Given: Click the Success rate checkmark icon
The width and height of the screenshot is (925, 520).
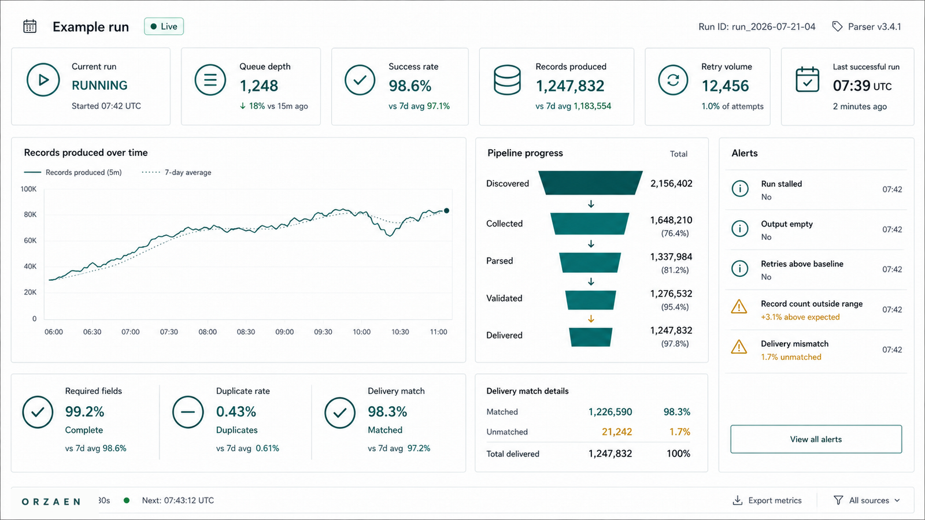Looking at the screenshot, I should [x=360, y=80].
